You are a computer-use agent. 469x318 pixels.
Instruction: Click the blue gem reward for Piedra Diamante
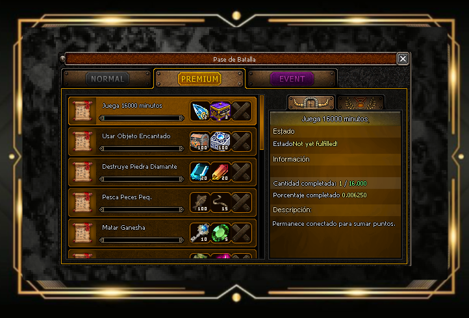(200, 172)
